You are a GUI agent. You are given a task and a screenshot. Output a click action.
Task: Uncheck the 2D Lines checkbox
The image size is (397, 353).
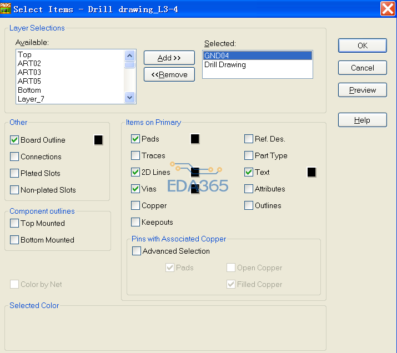click(x=135, y=172)
